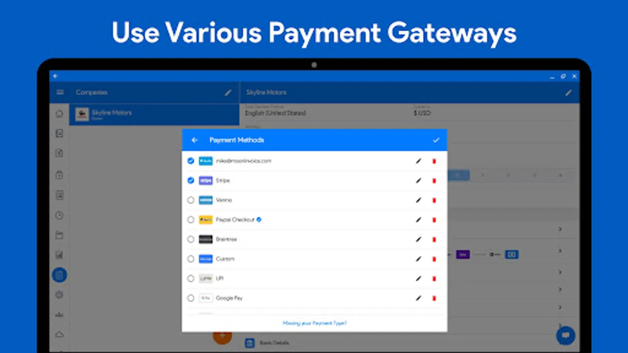Edit the Paypal Checkout payment method
This screenshot has width=628, height=353.
418,220
